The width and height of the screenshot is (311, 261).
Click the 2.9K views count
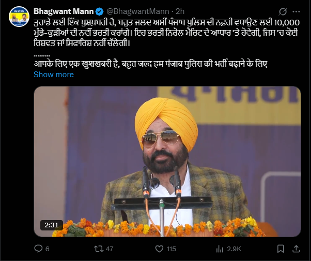click(234, 249)
